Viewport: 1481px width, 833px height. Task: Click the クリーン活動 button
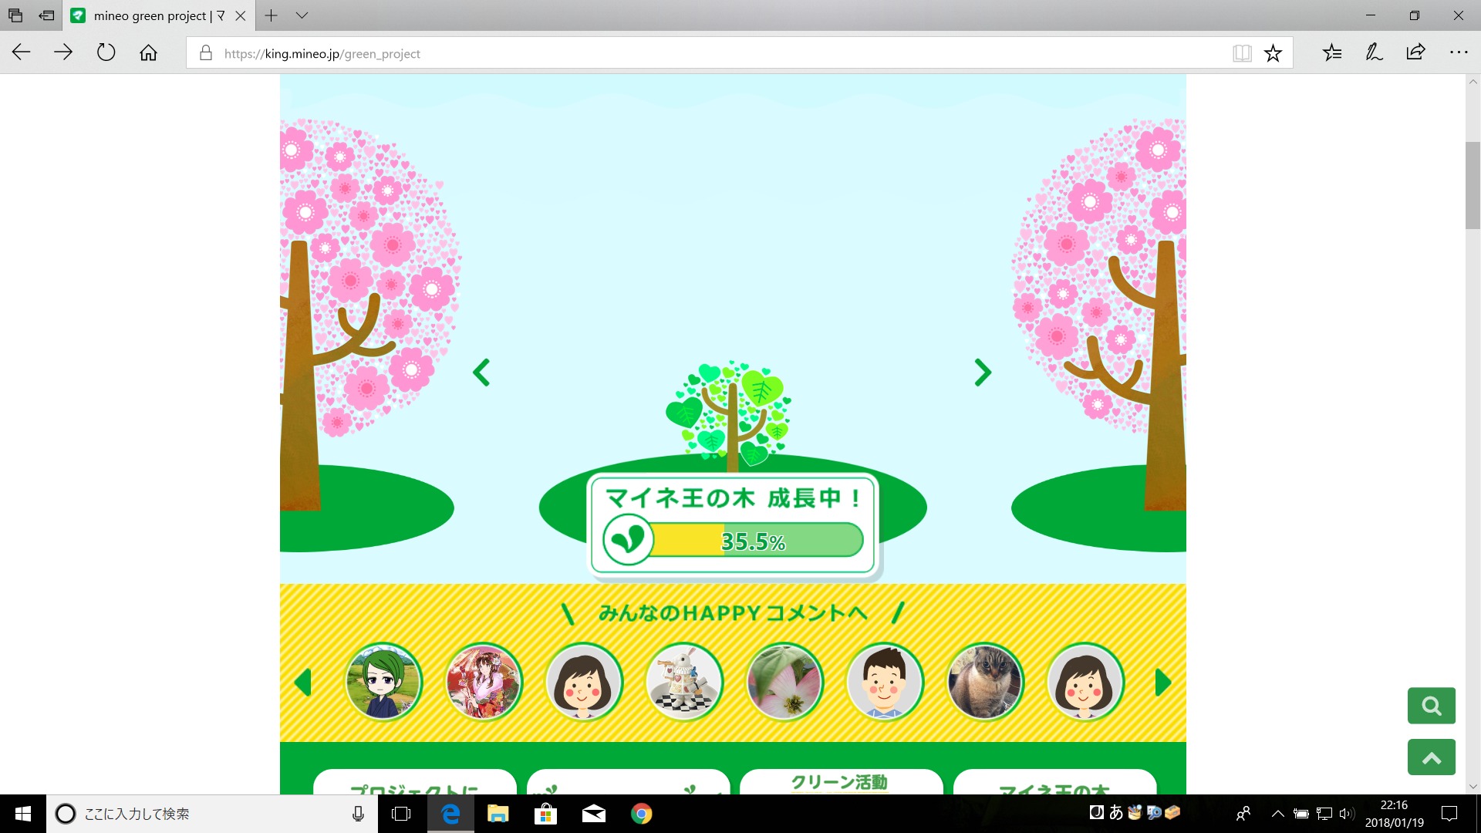(840, 782)
